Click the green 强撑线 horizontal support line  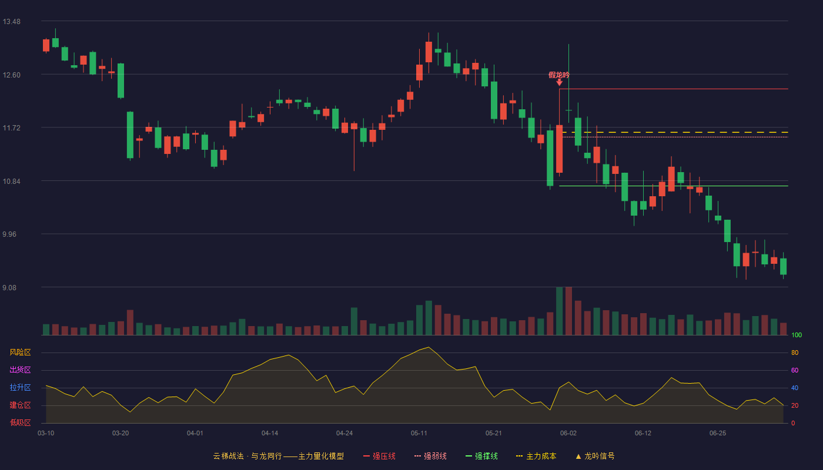pos(673,186)
